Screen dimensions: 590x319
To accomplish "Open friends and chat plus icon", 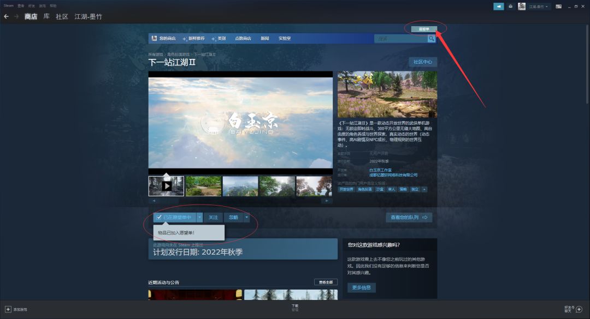I will coord(579,309).
